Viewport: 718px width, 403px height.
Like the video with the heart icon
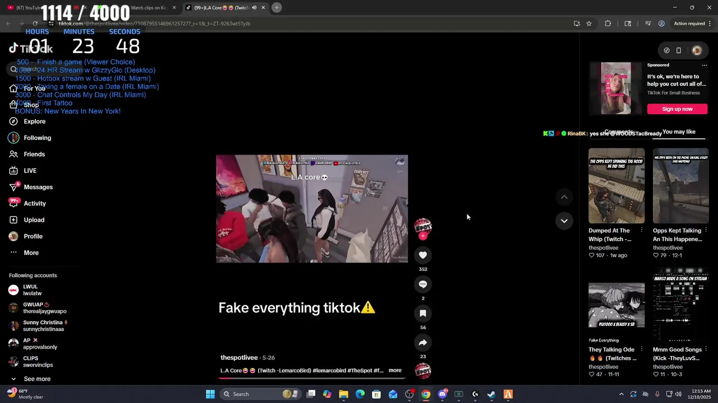(423, 255)
